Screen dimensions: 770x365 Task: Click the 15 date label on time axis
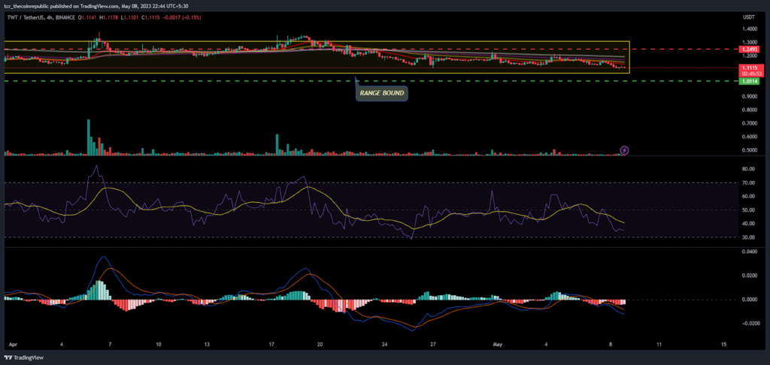click(723, 345)
